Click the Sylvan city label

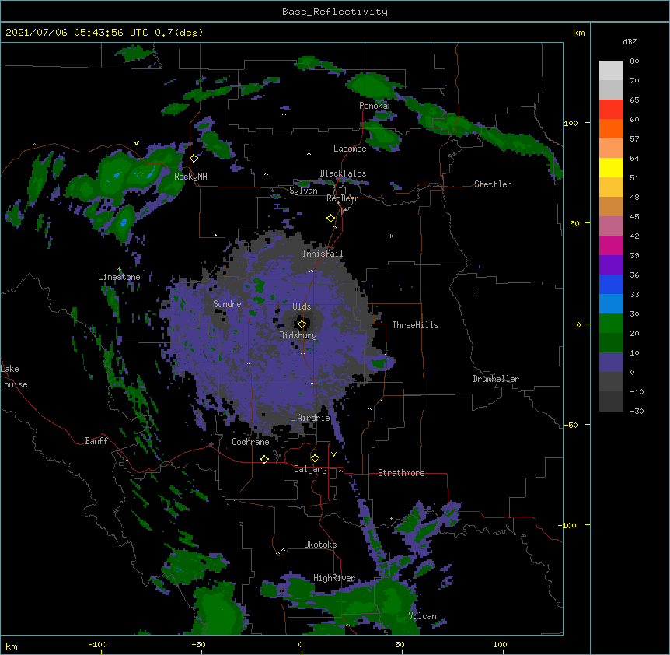pos(303,191)
